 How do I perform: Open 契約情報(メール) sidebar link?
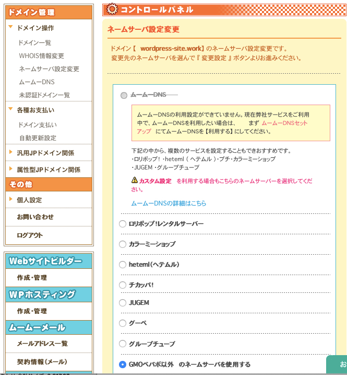(x=42, y=361)
